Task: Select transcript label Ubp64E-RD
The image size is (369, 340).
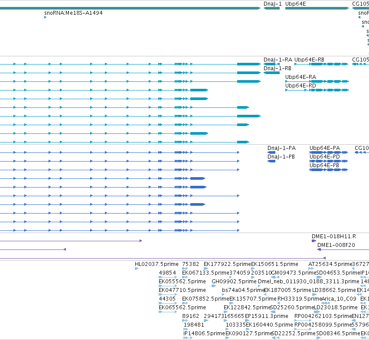Action: [x=300, y=86]
